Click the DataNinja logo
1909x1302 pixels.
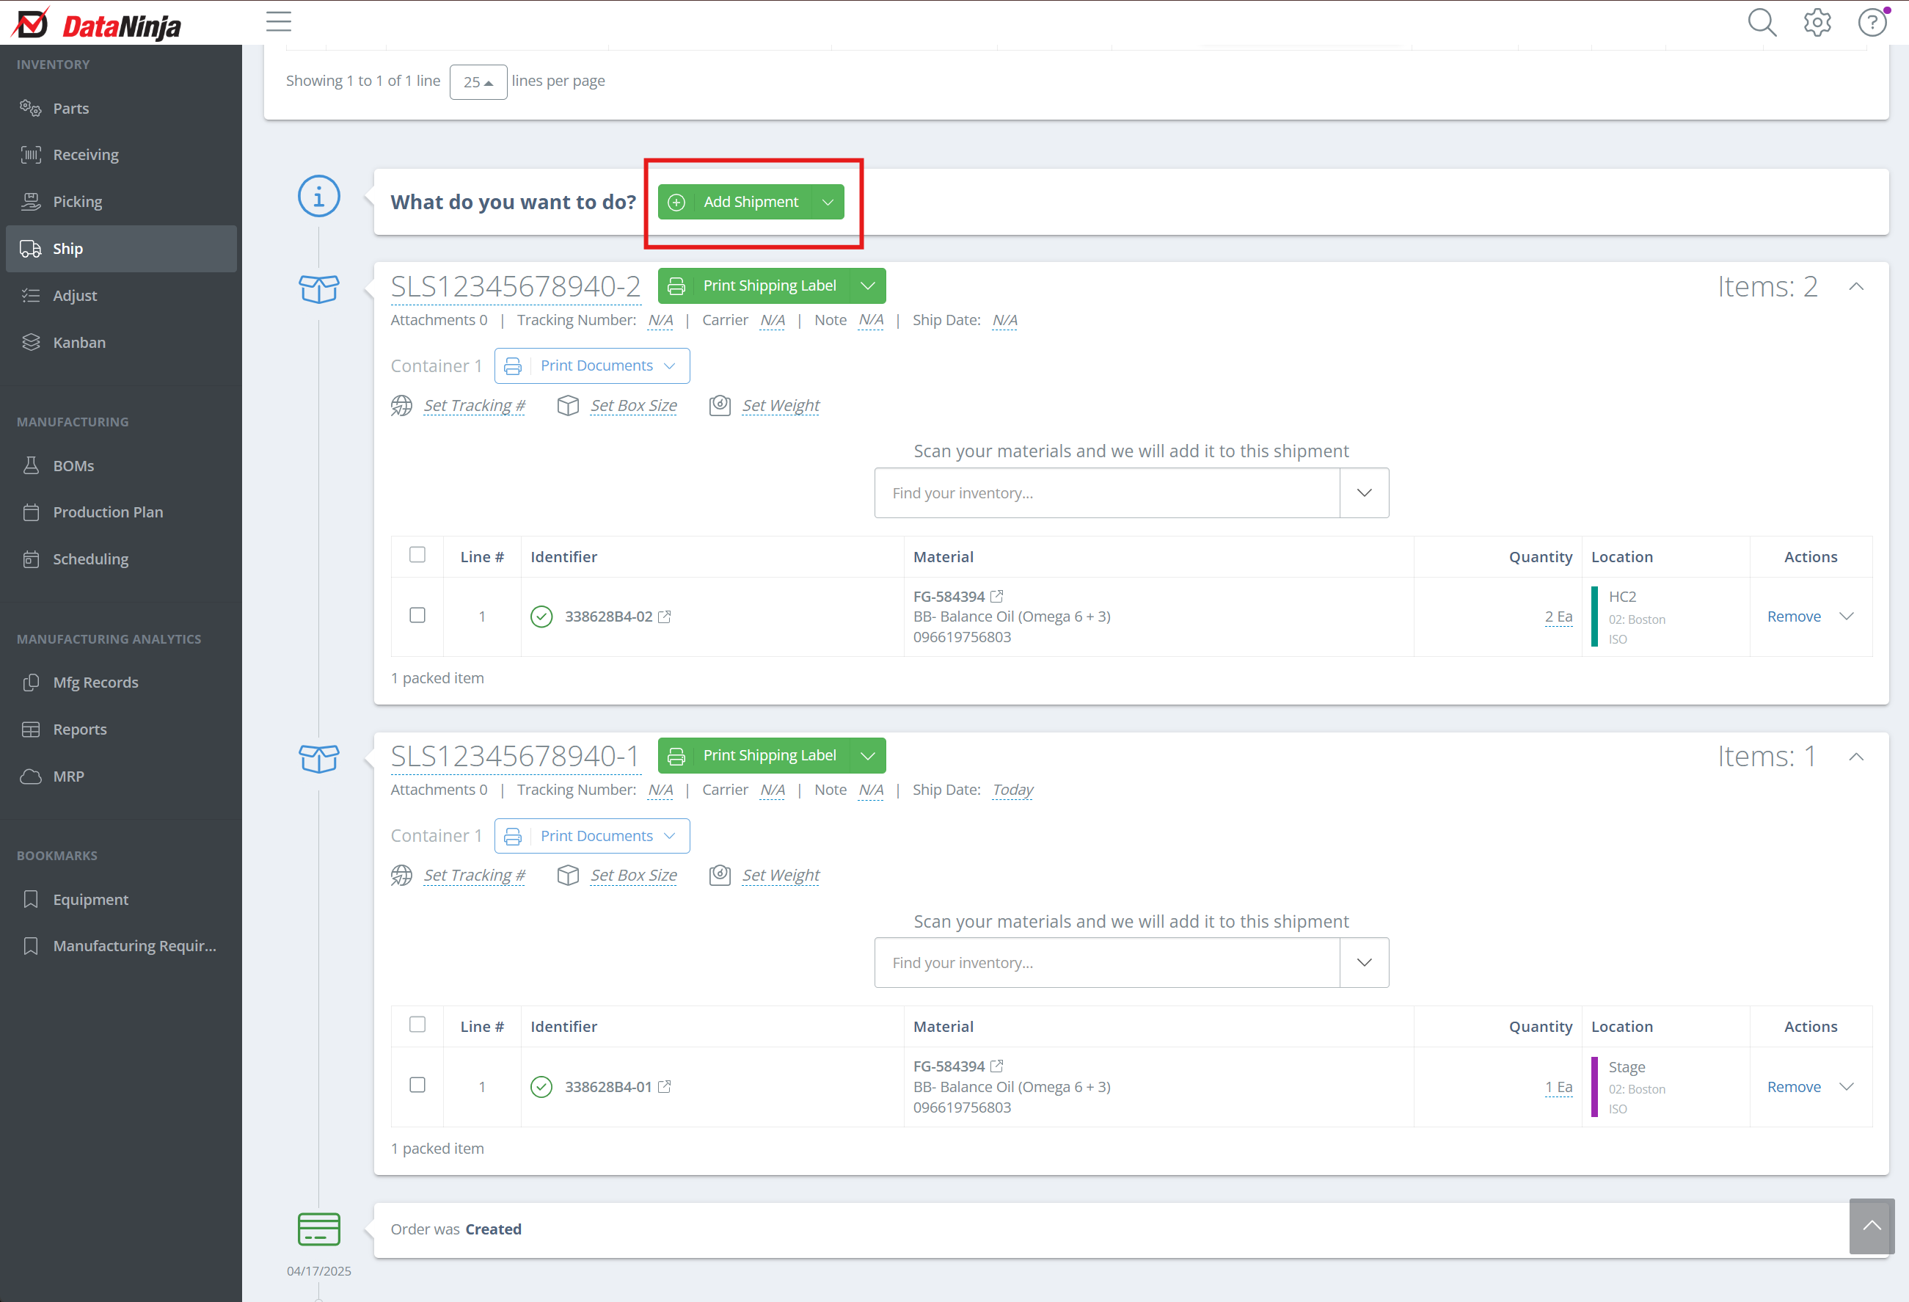click(97, 25)
